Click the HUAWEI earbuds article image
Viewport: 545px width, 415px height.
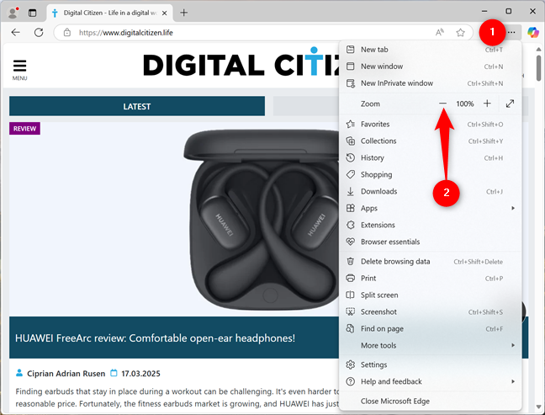(x=174, y=219)
